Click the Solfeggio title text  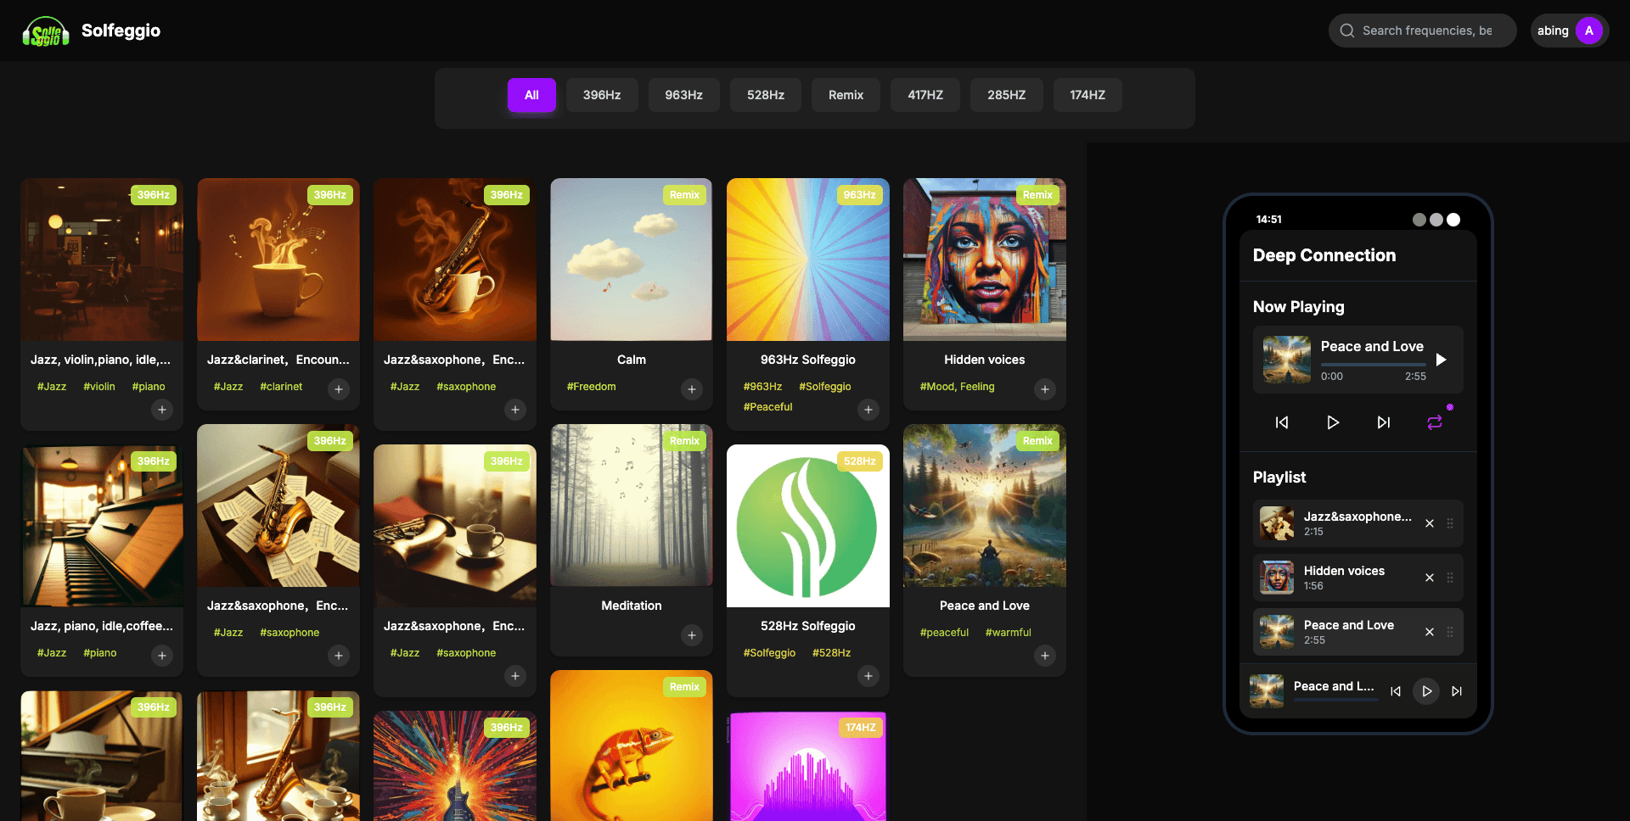pyautogui.click(x=121, y=31)
